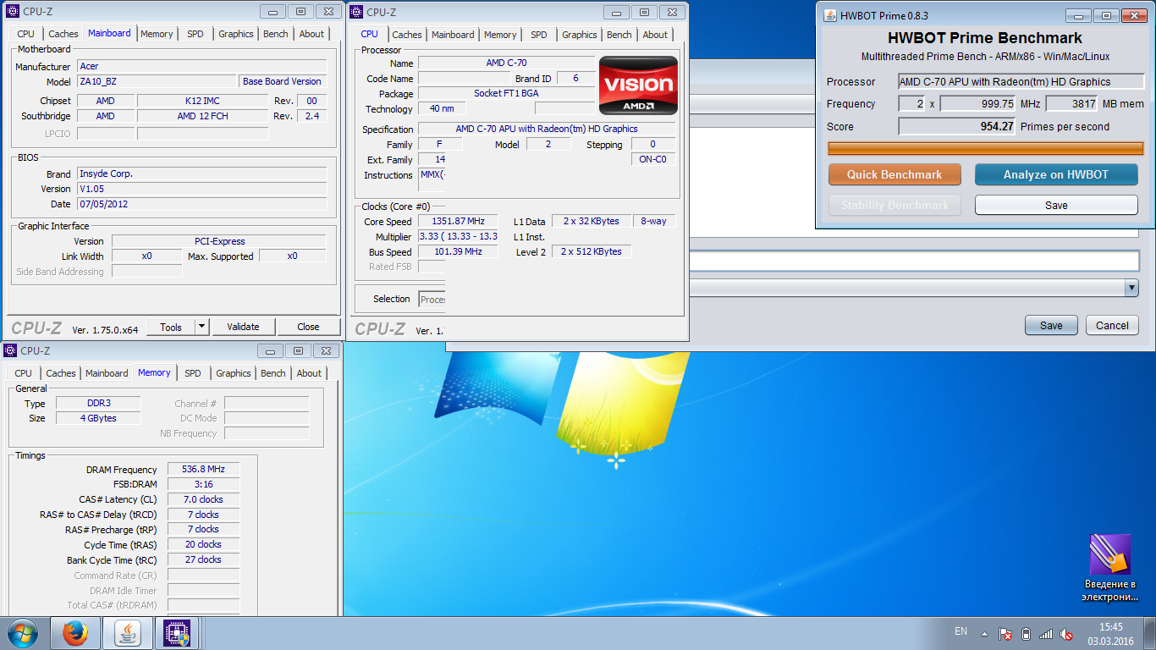The image size is (1156, 650).
Task: Click the Windows Start orb
Action: (22, 633)
